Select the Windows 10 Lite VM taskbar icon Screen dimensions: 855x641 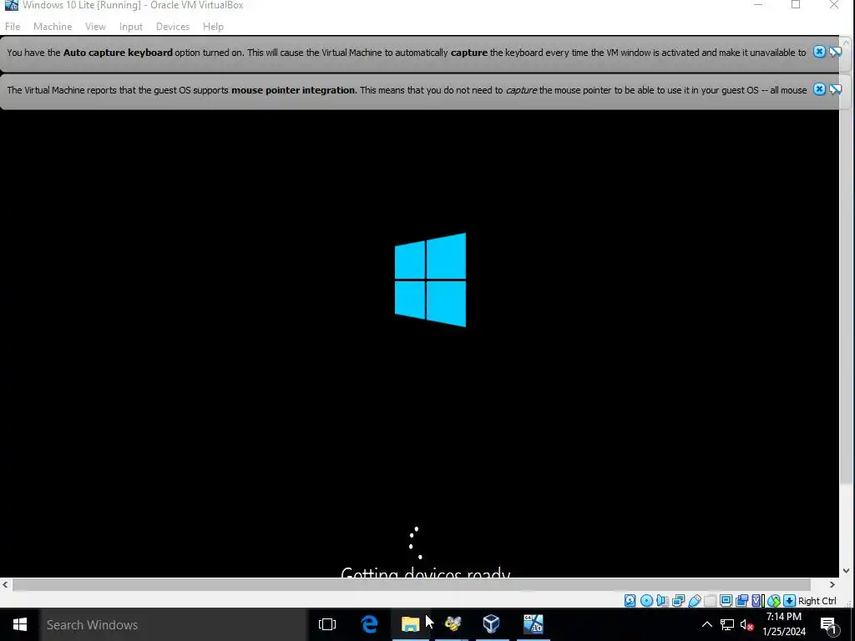tap(534, 624)
